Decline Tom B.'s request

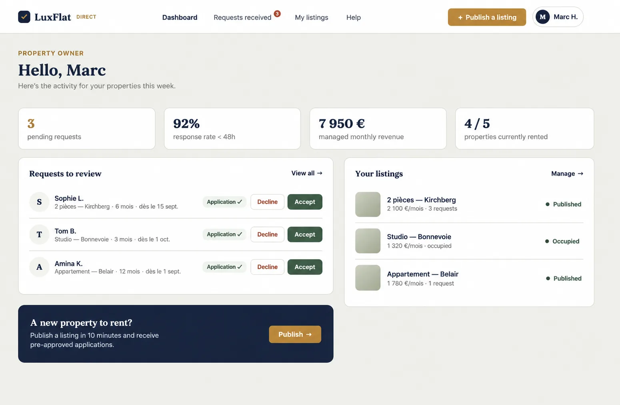267,234
